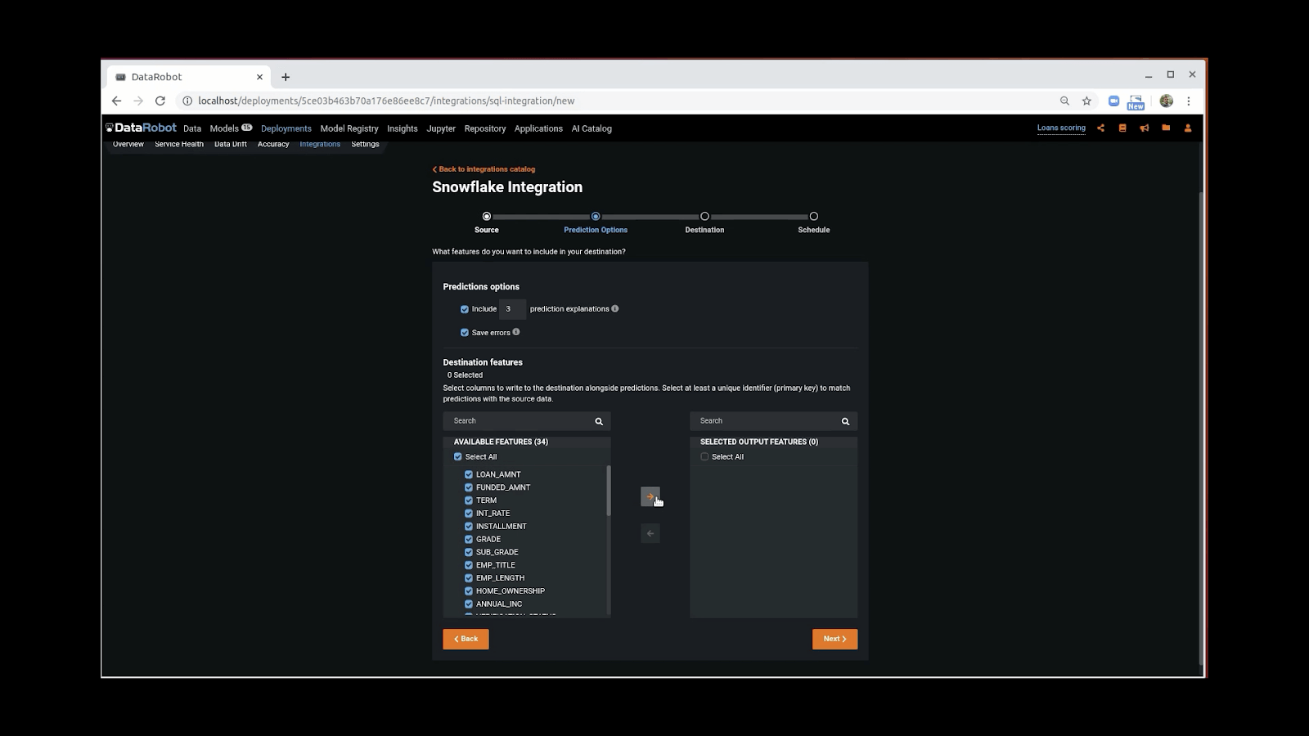Open AI Catalog
Screen dimensions: 1309x736
(592, 128)
